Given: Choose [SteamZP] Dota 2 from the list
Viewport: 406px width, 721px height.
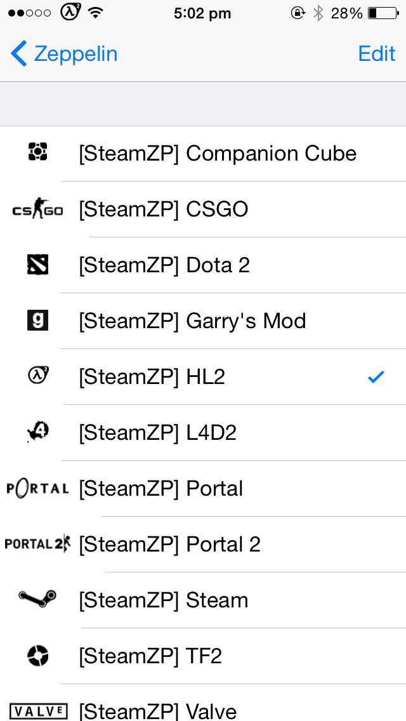Looking at the screenshot, I should tap(203, 265).
